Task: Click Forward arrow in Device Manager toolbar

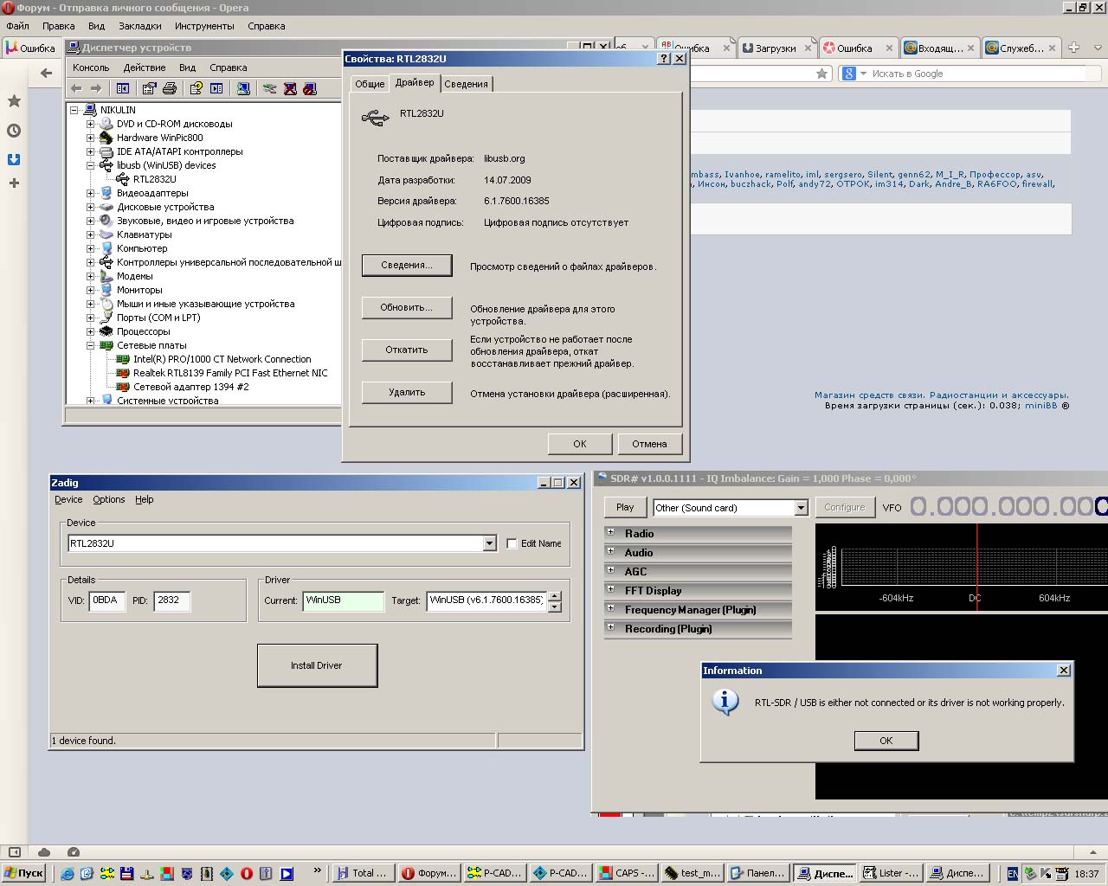Action: tap(96, 88)
